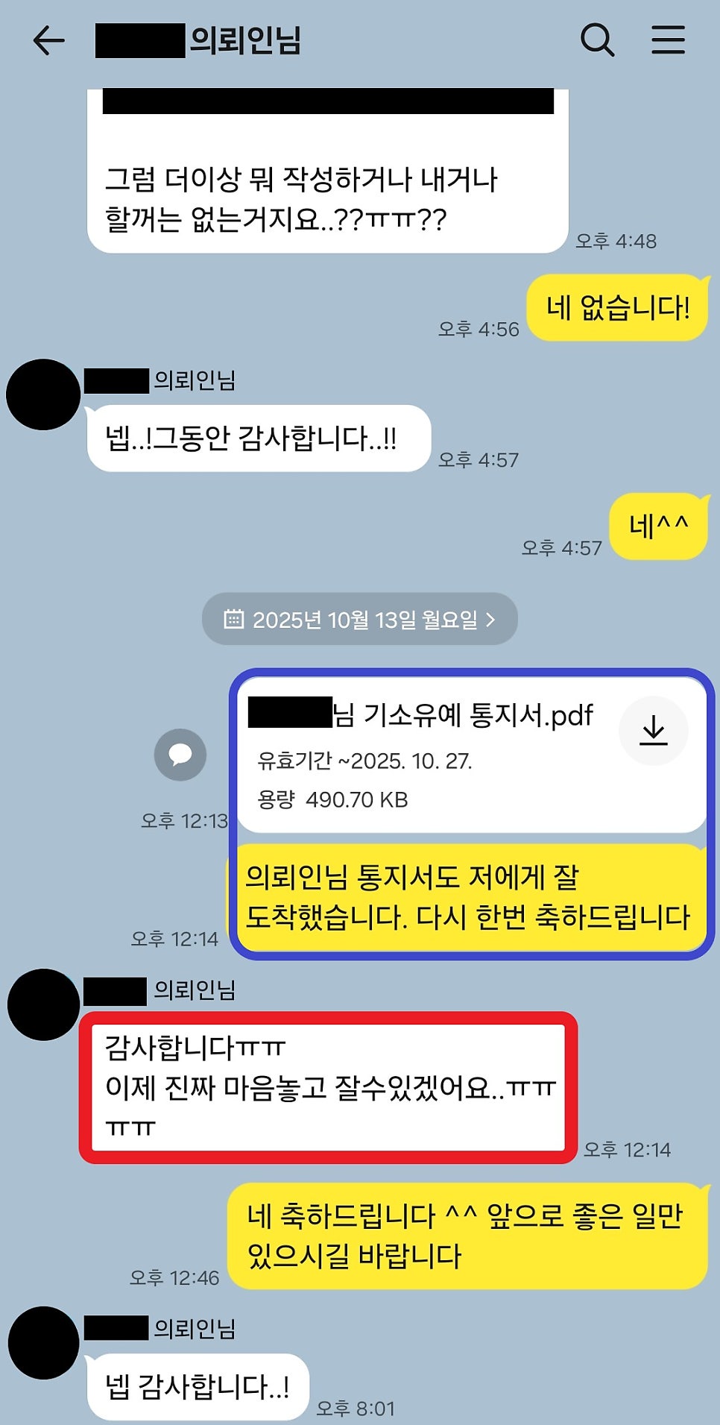Select the 의뢰인님 통지서도 저에게 잘 도착했습니다 bubble

click(467, 897)
